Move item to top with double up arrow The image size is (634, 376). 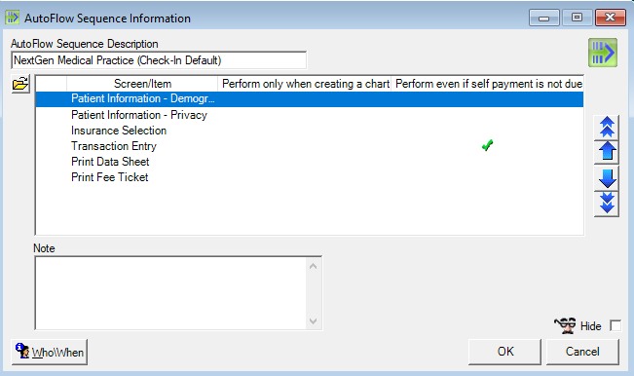click(x=607, y=127)
